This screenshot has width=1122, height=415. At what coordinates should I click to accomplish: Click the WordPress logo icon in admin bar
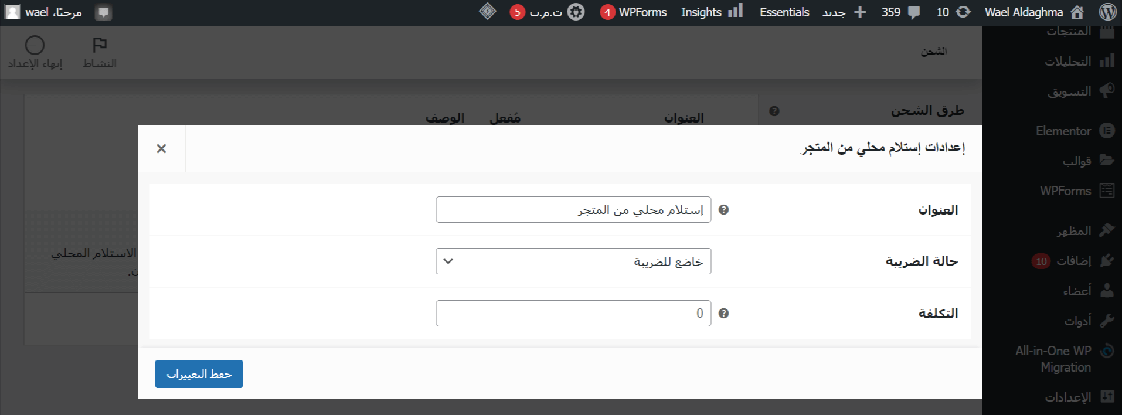[1107, 12]
